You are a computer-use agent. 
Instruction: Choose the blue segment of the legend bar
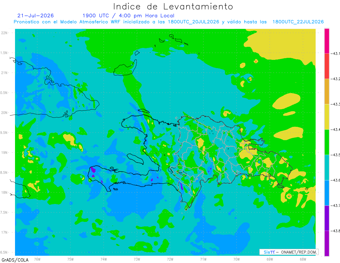click(x=327, y=193)
